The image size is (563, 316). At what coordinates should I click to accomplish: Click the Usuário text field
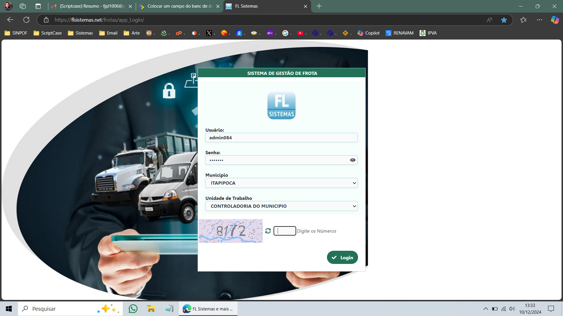(281, 138)
